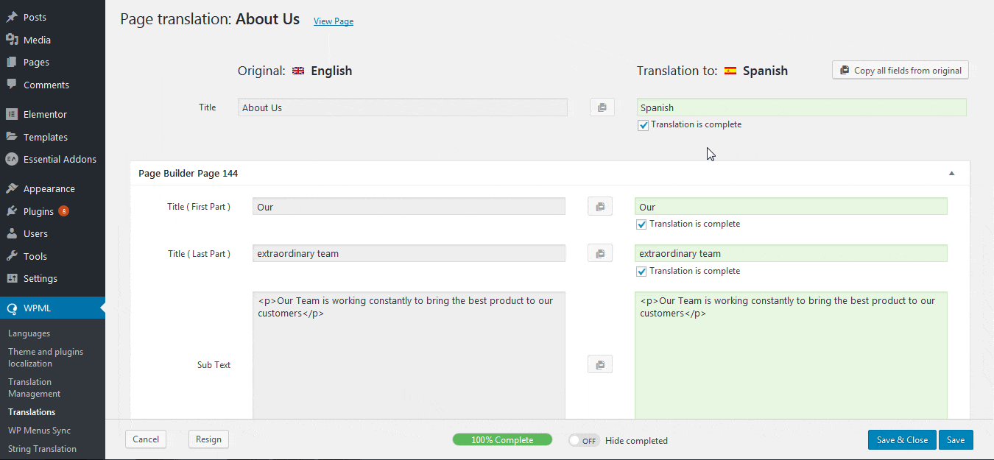The width and height of the screenshot is (994, 460).
Task: Collapse the Page Builder Page 144 section
Action: (951, 174)
